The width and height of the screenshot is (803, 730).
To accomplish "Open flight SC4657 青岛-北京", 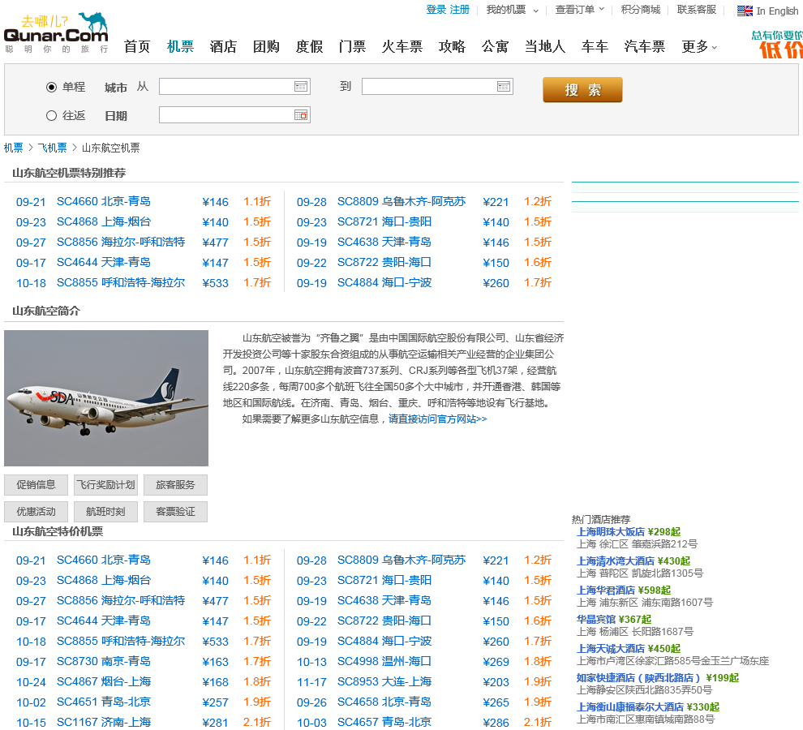I will tap(384, 723).
